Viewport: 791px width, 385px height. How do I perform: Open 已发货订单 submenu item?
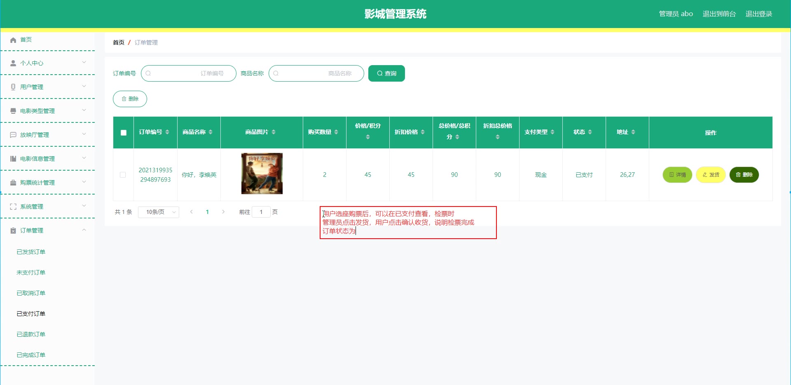pyautogui.click(x=31, y=252)
